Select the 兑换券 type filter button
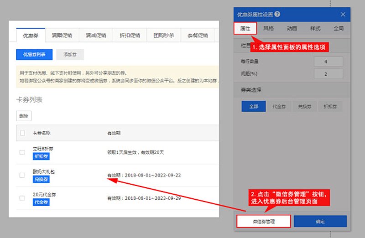The width and height of the screenshot is (365, 238). [x=304, y=106]
